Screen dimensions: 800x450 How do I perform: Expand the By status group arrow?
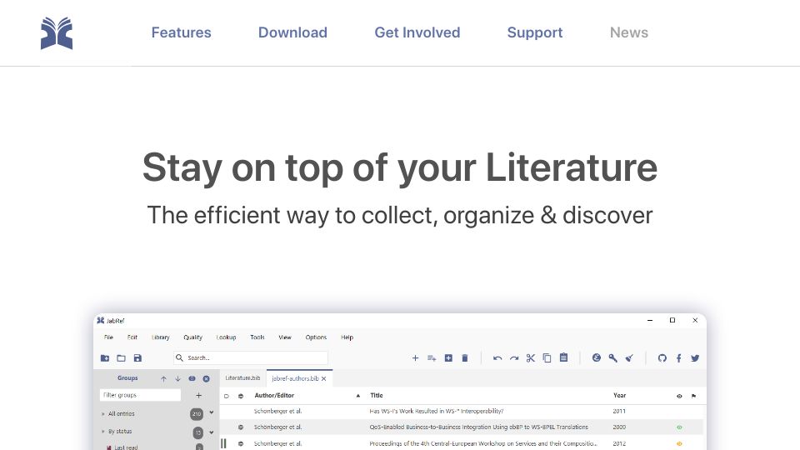click(x=103, y=431)
